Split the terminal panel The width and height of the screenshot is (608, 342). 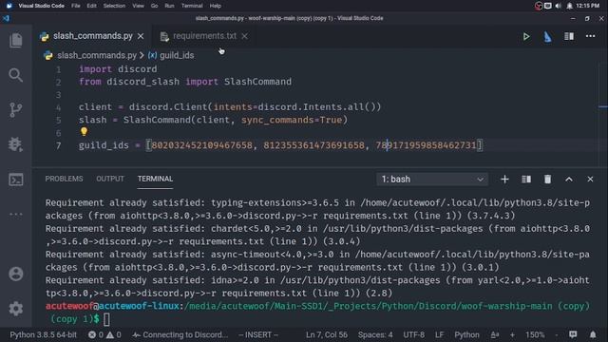pos(526,180)
